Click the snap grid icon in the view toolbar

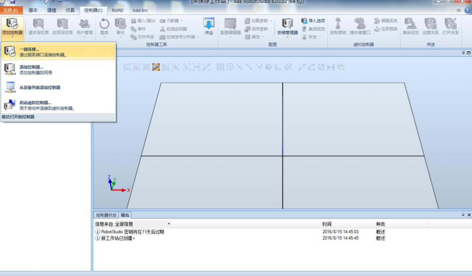[220, 67]
